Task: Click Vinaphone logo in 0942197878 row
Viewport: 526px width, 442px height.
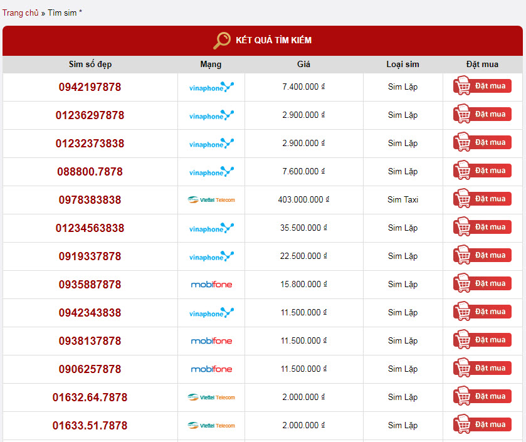Action: [x=211, y=87]
